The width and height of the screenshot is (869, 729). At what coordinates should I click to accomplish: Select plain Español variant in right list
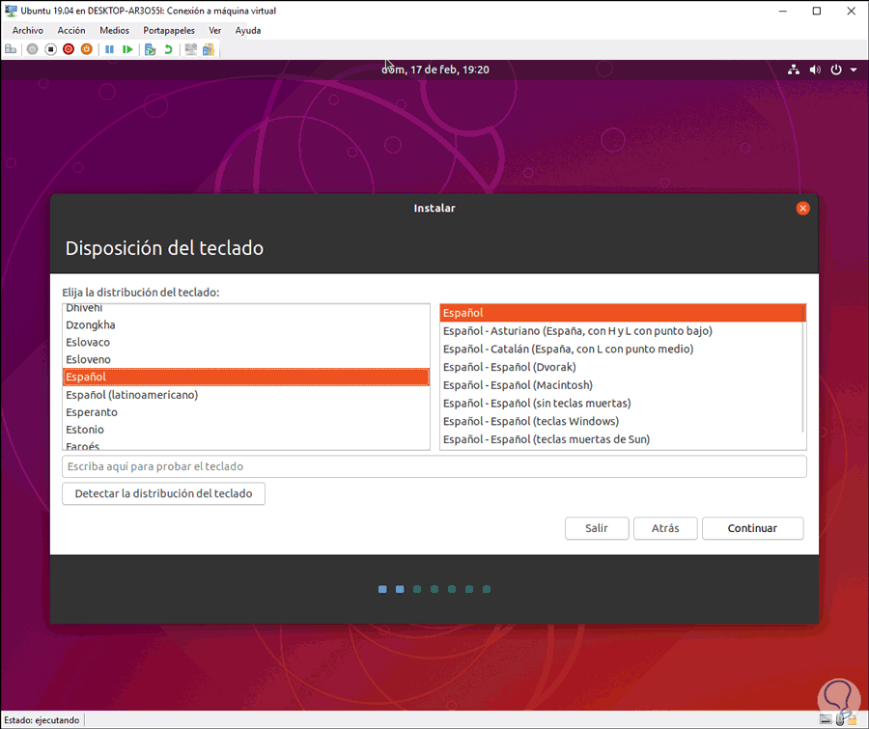pyautogui.click(x=623, y=313)
